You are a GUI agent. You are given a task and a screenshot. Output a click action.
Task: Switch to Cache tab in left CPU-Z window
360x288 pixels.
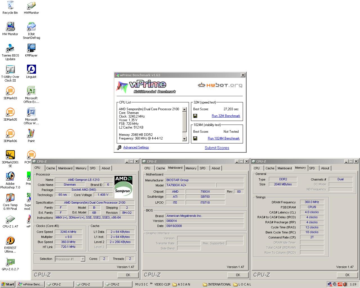[51, 168]
